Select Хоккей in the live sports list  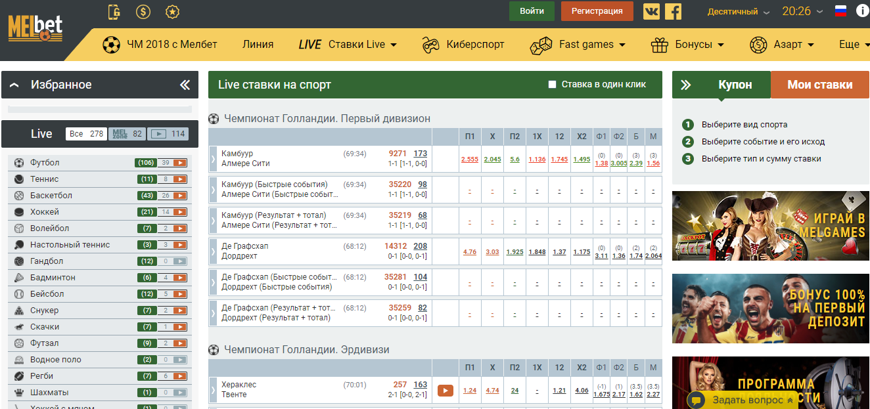point(99,212)
